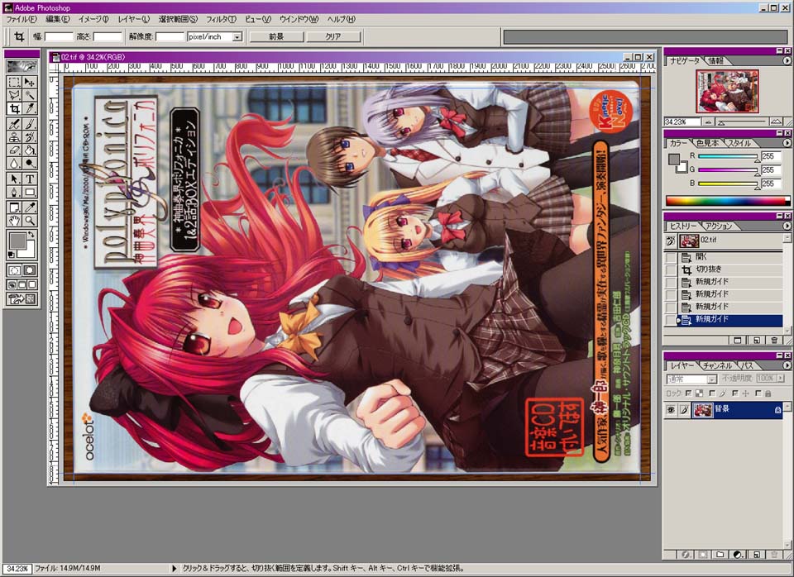Switch to the アクション tab

pos(719,226)
